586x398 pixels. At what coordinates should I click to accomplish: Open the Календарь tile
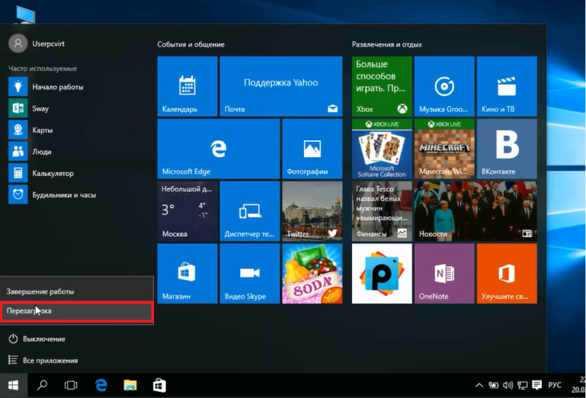pyautogui.click(x=187, y=87)
